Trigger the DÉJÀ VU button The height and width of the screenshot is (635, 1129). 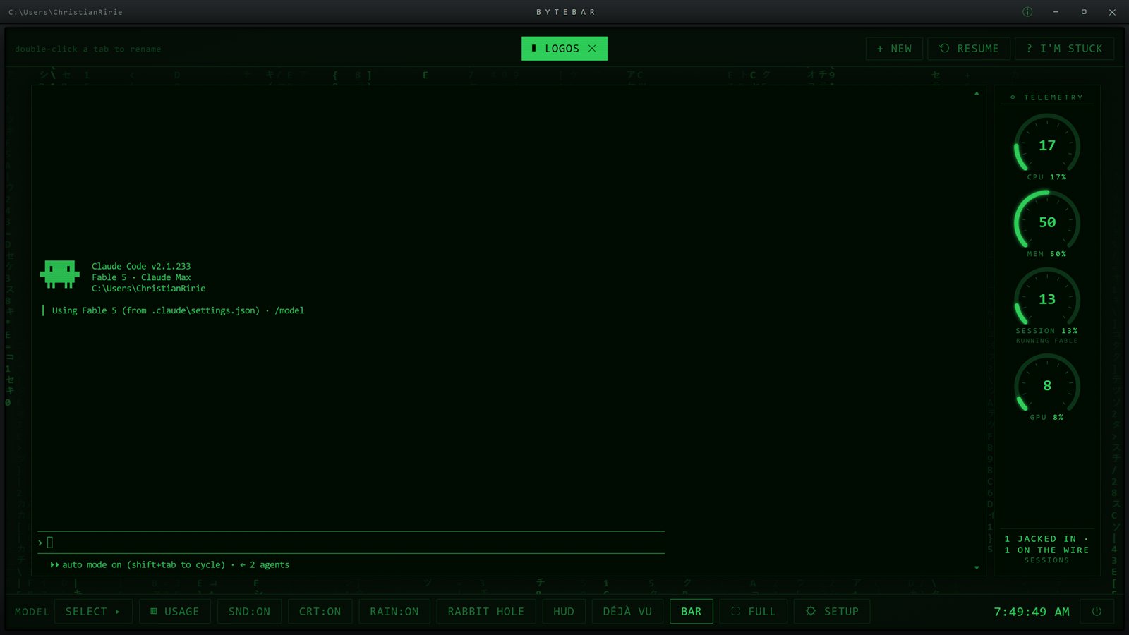click(x=627, y=612)
